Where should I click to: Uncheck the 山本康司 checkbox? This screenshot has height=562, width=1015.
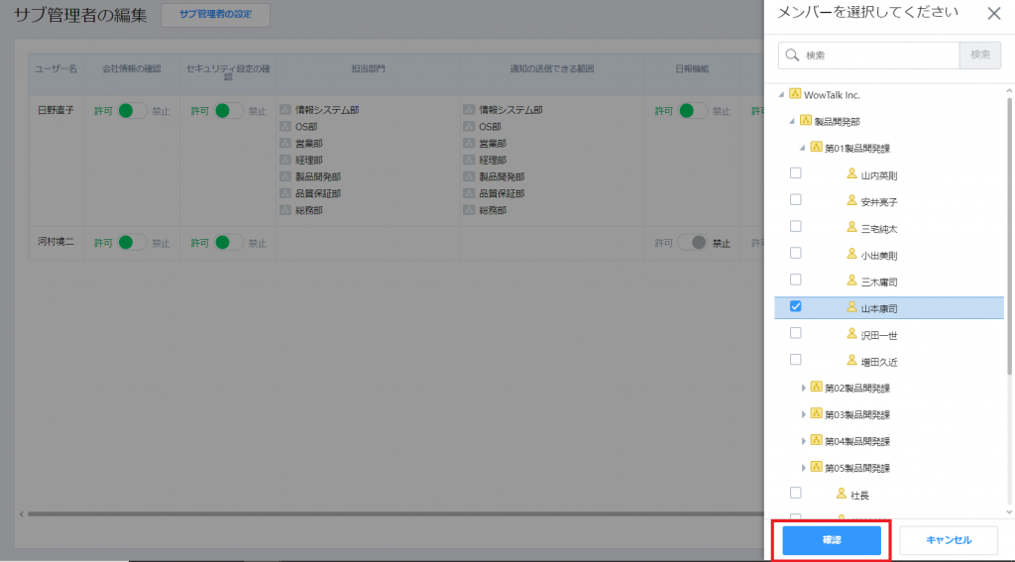tap(795, 307)
